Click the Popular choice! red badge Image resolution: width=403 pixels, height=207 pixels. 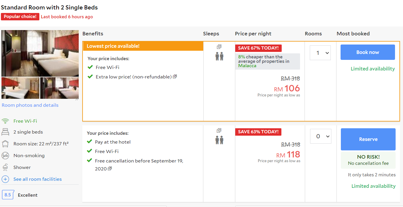click(x=20, y=17)
